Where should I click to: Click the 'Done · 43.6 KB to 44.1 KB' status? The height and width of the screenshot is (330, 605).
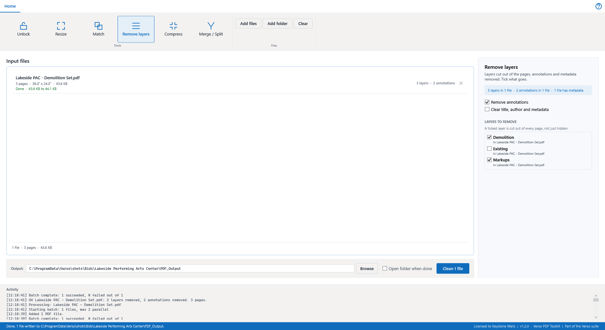(36, 89)
